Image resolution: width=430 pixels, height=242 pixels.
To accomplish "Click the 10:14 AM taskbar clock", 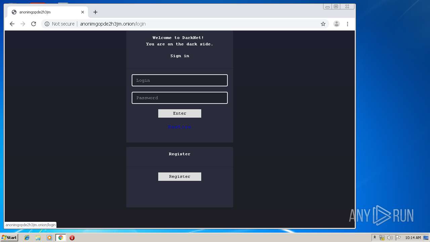I will (x=413, y=238).
